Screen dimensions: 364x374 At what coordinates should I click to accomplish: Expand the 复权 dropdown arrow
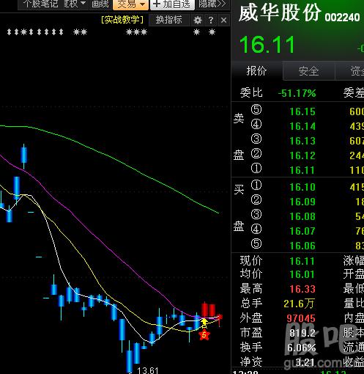83,4
